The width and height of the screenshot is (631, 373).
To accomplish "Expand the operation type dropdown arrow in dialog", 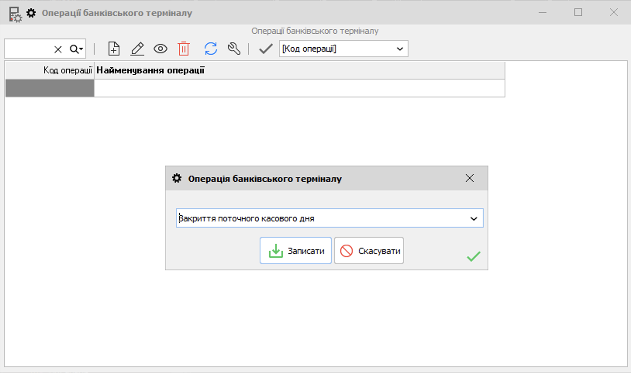I will click(474, 218).
